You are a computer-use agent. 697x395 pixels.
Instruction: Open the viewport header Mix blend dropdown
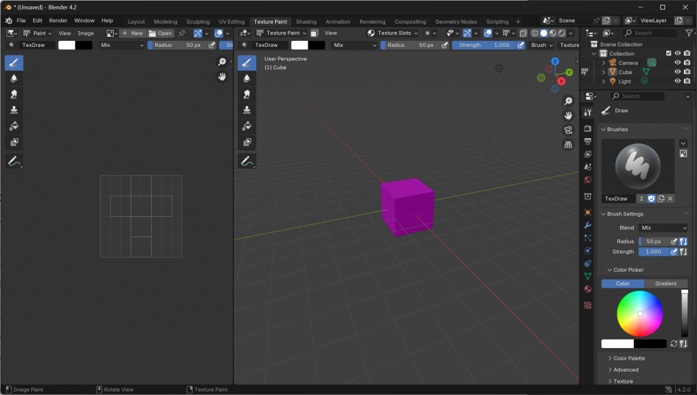tap(354, 45)
